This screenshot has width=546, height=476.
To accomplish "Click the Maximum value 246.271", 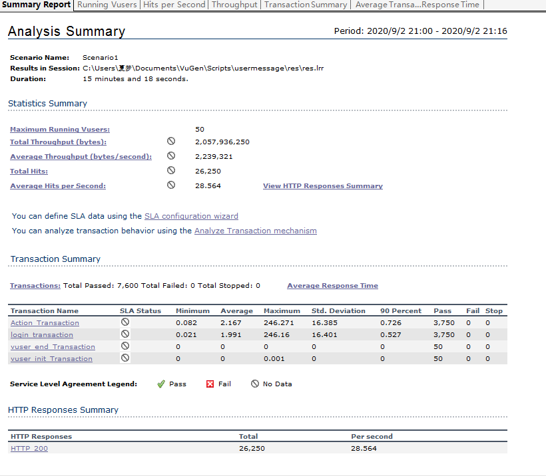I will [278, 322].
